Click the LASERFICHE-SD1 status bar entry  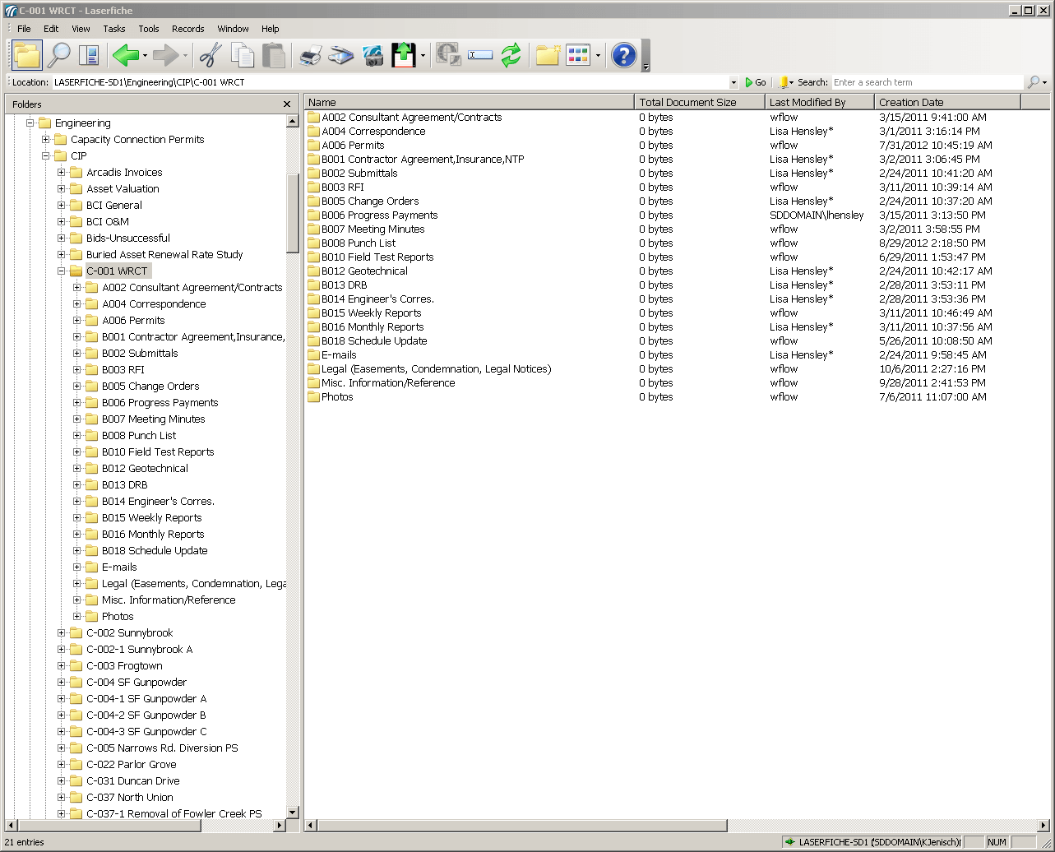click(872, 842)
